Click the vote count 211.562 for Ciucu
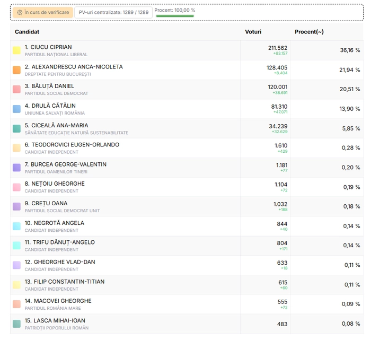This screenshot has width=371, height=340. (277, 48)
